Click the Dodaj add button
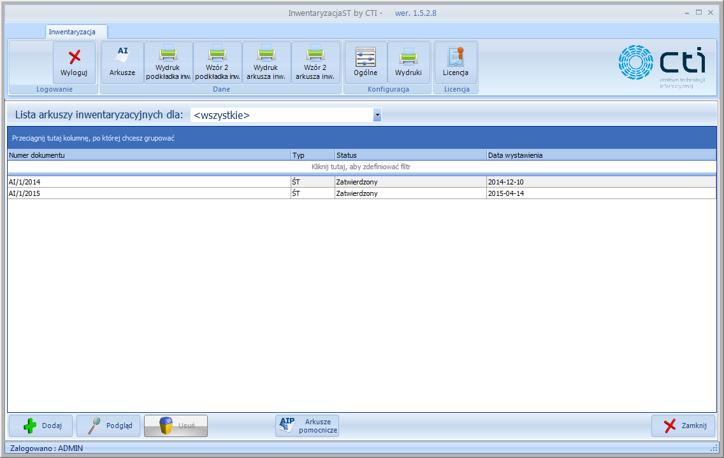The height and width of the screenshot is (458, 724). click(x=41, y=426)
